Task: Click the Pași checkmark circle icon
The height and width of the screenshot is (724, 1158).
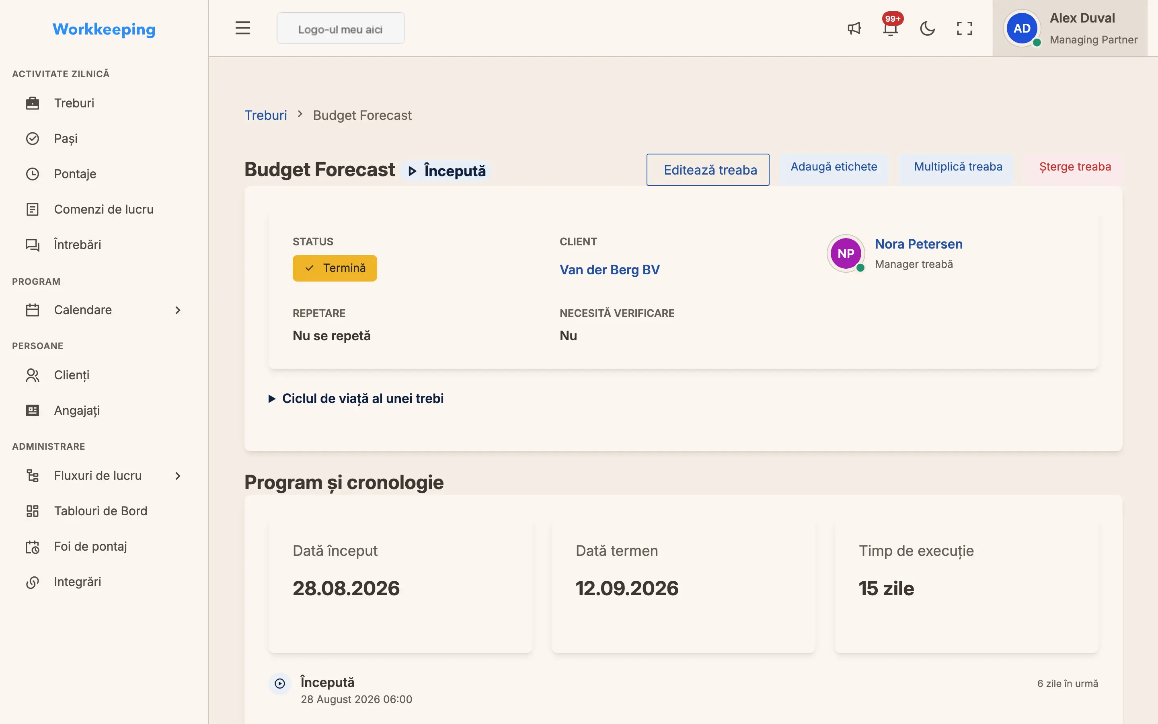Action: click(33, 138)
